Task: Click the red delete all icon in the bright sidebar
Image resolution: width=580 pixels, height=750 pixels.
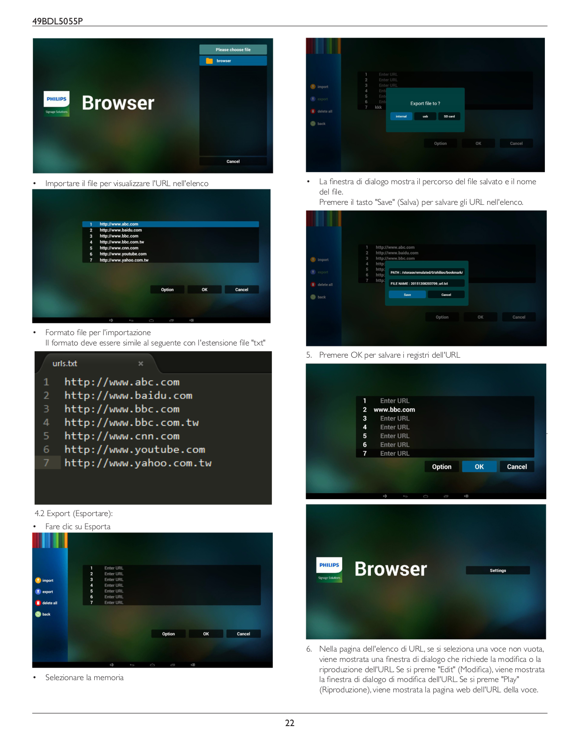Action: click(x=38, y=603)
